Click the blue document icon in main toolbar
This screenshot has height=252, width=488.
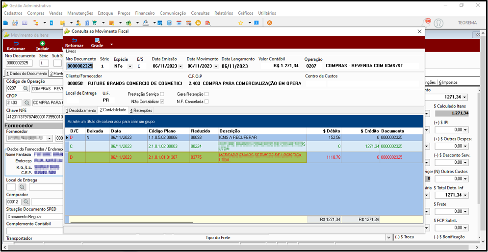51,23
